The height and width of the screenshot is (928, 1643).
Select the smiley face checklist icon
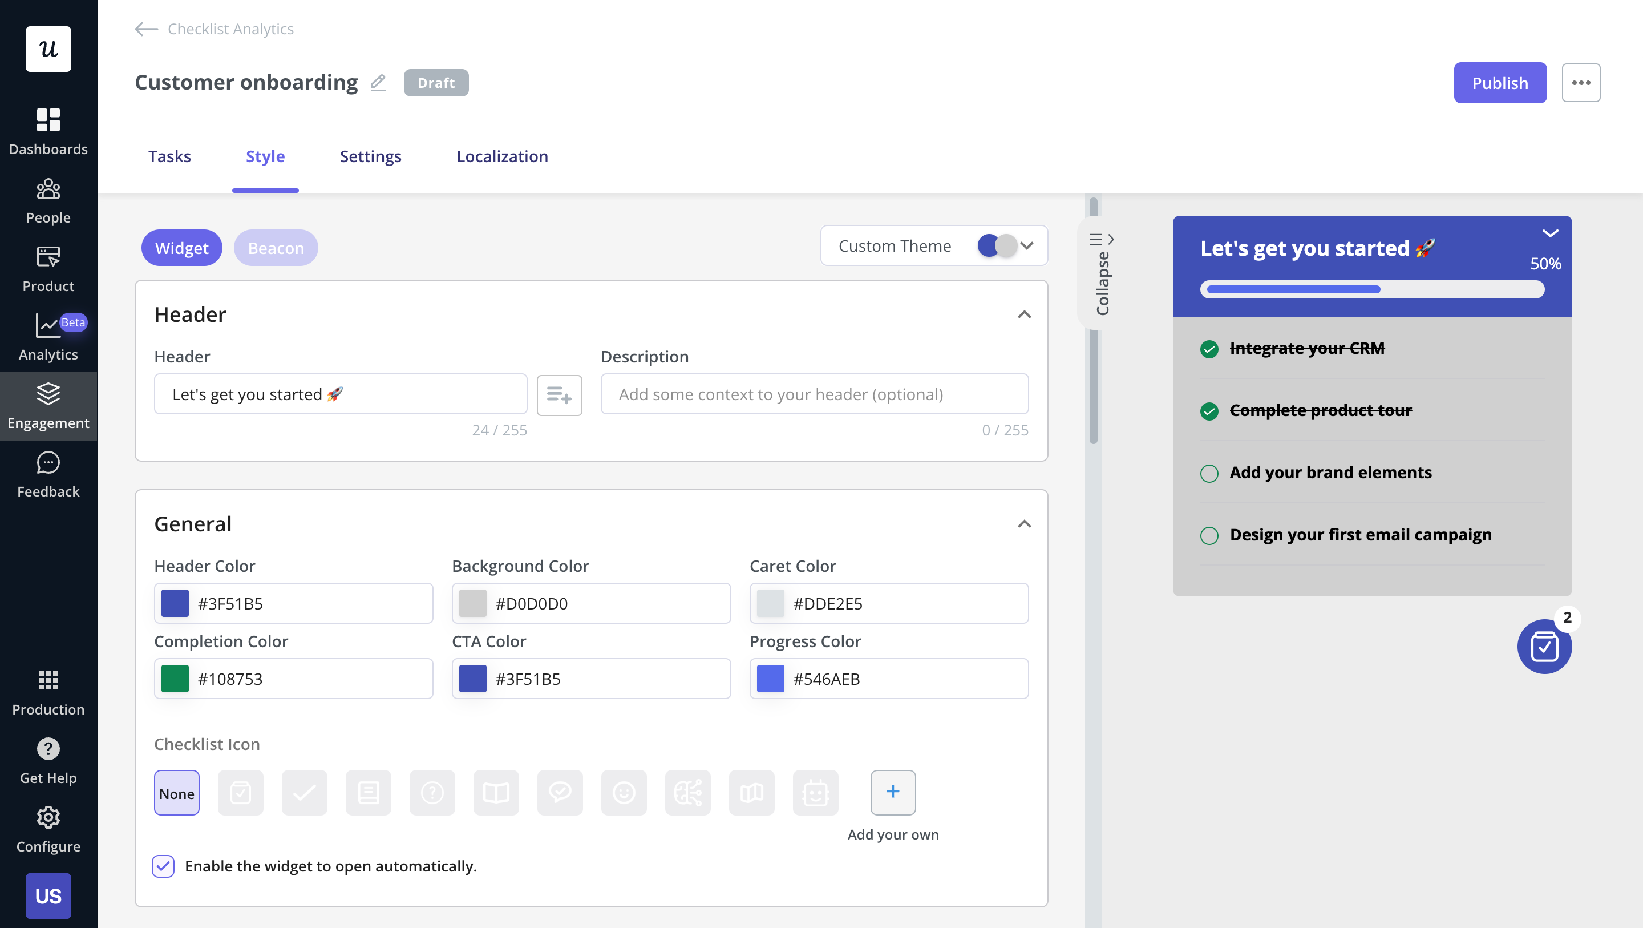pyautogui.click(x=624, y=793)
